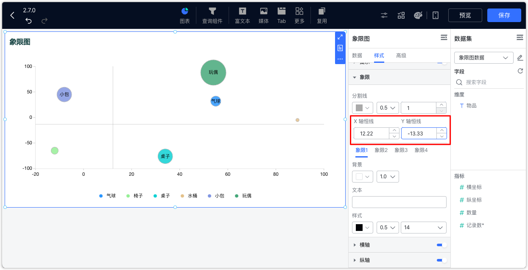Image resolution: width=528 pixels, height=270 pixels.
Task: Select the 象限2 quadrant tab
Action: click(x=381, y=150)
